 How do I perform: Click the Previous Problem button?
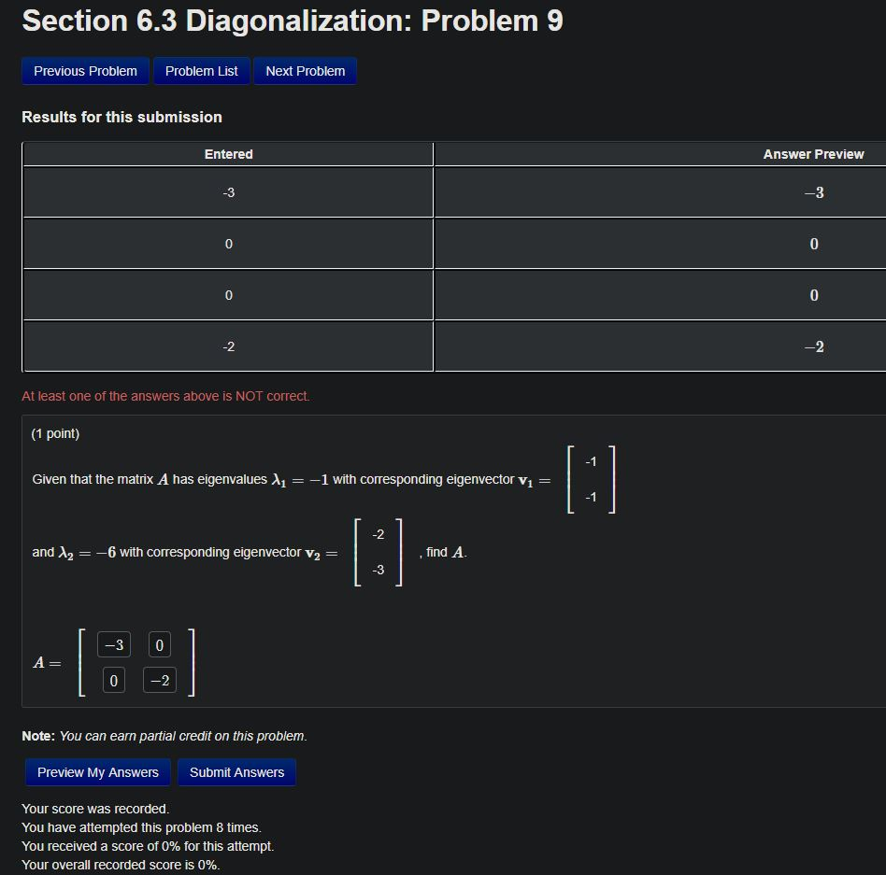(x=84, y=70)
